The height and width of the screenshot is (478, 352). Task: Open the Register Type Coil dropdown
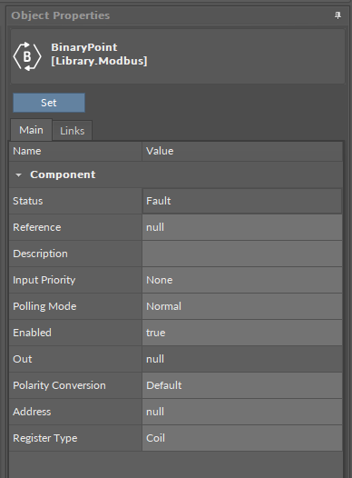pyautogui.click(x=242, y=438)
